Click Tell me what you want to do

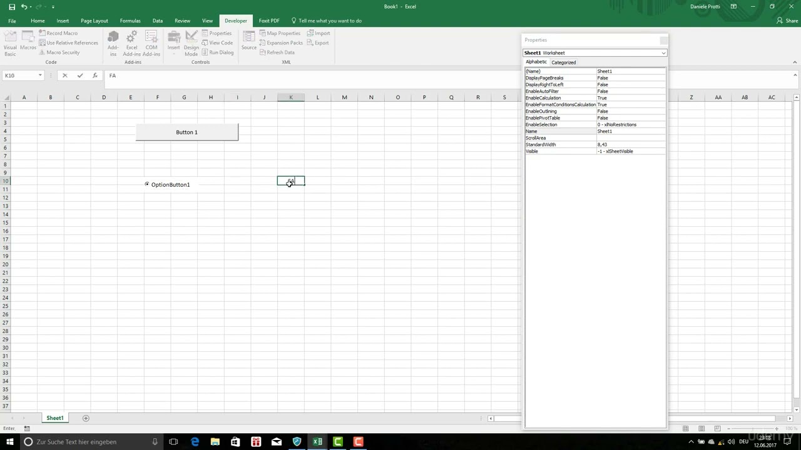click(327, 21)
